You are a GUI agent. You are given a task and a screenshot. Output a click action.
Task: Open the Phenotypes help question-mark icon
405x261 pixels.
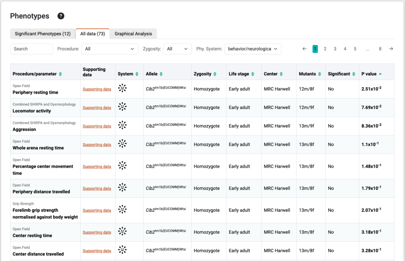[x=61, y=16]
